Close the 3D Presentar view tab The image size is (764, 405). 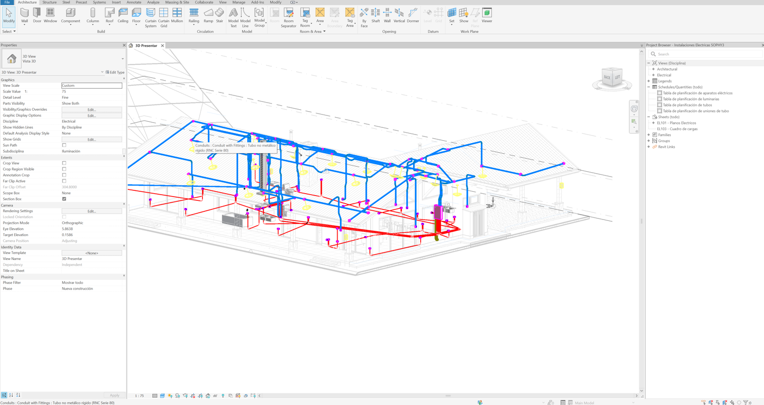click(x=162, y=46)
